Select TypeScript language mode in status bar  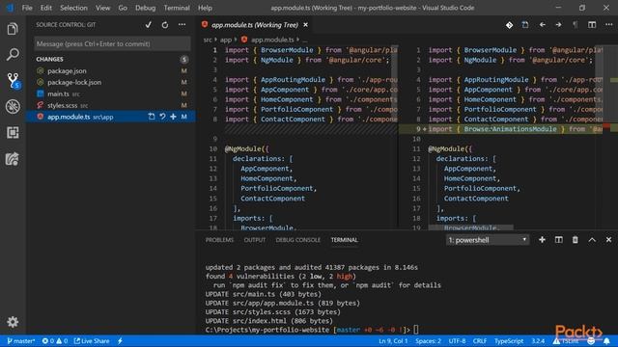509,341
